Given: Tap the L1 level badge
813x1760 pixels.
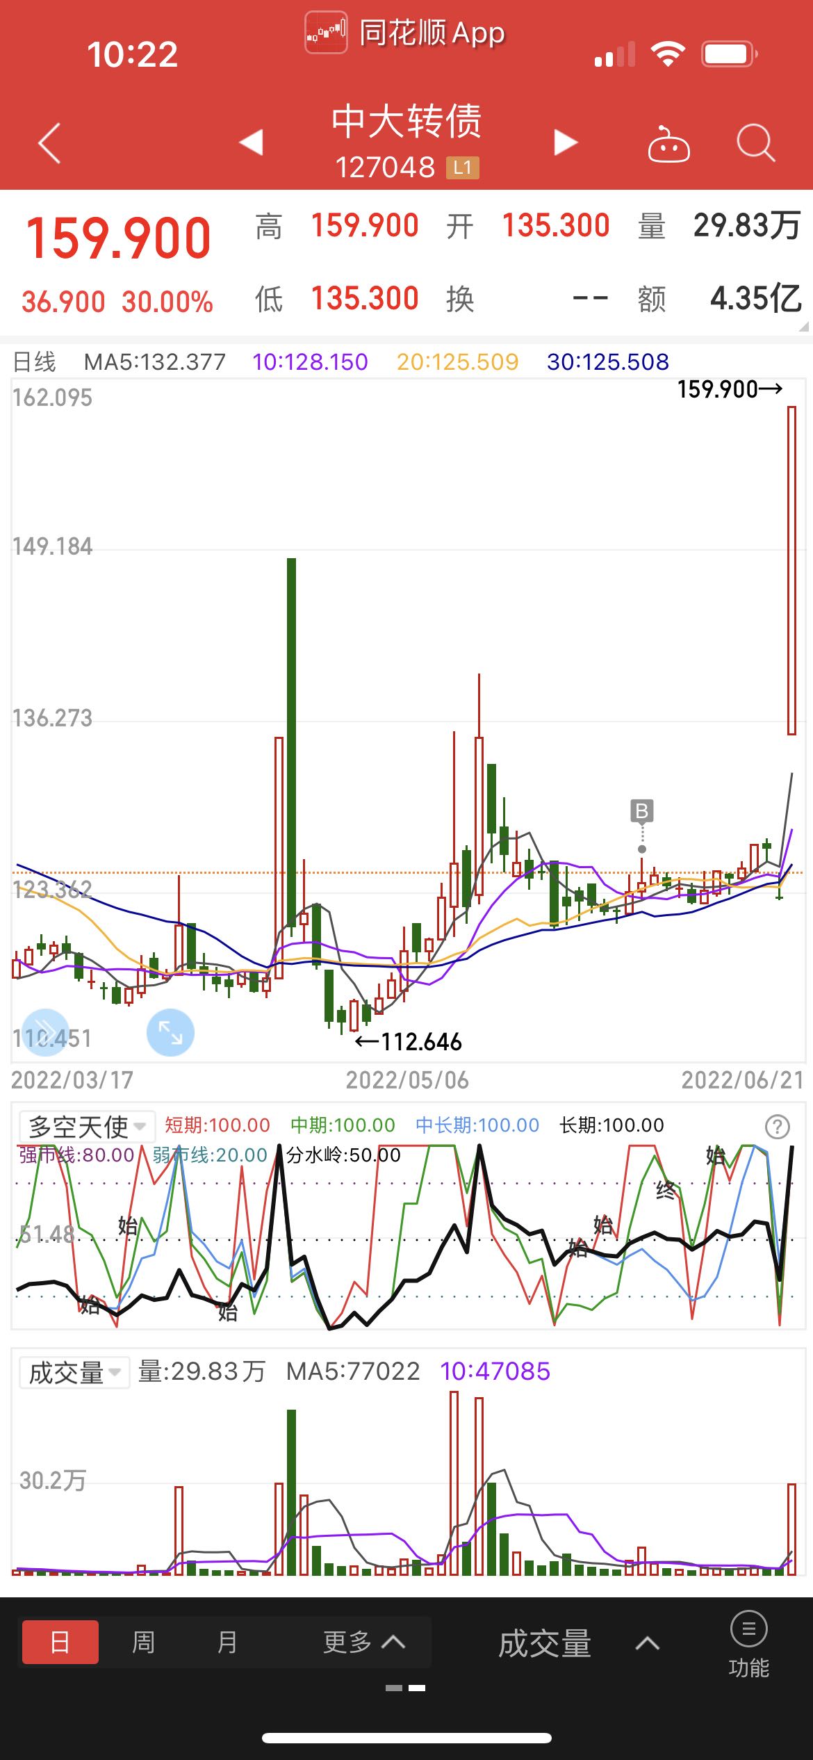Looking at the screenshot, I should (x=463, y=168).
